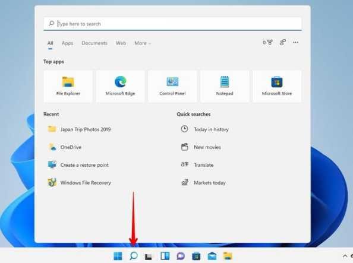Open File Explorer under Top apps
The image size is (353, 263).
point(68,87)
